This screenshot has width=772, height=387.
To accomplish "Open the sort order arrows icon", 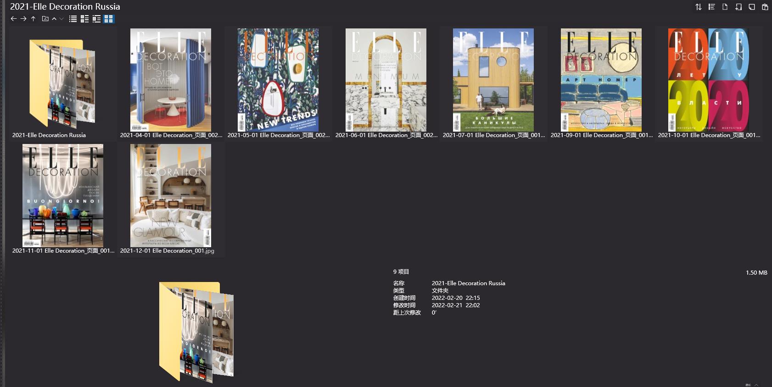I will point(699,7).
